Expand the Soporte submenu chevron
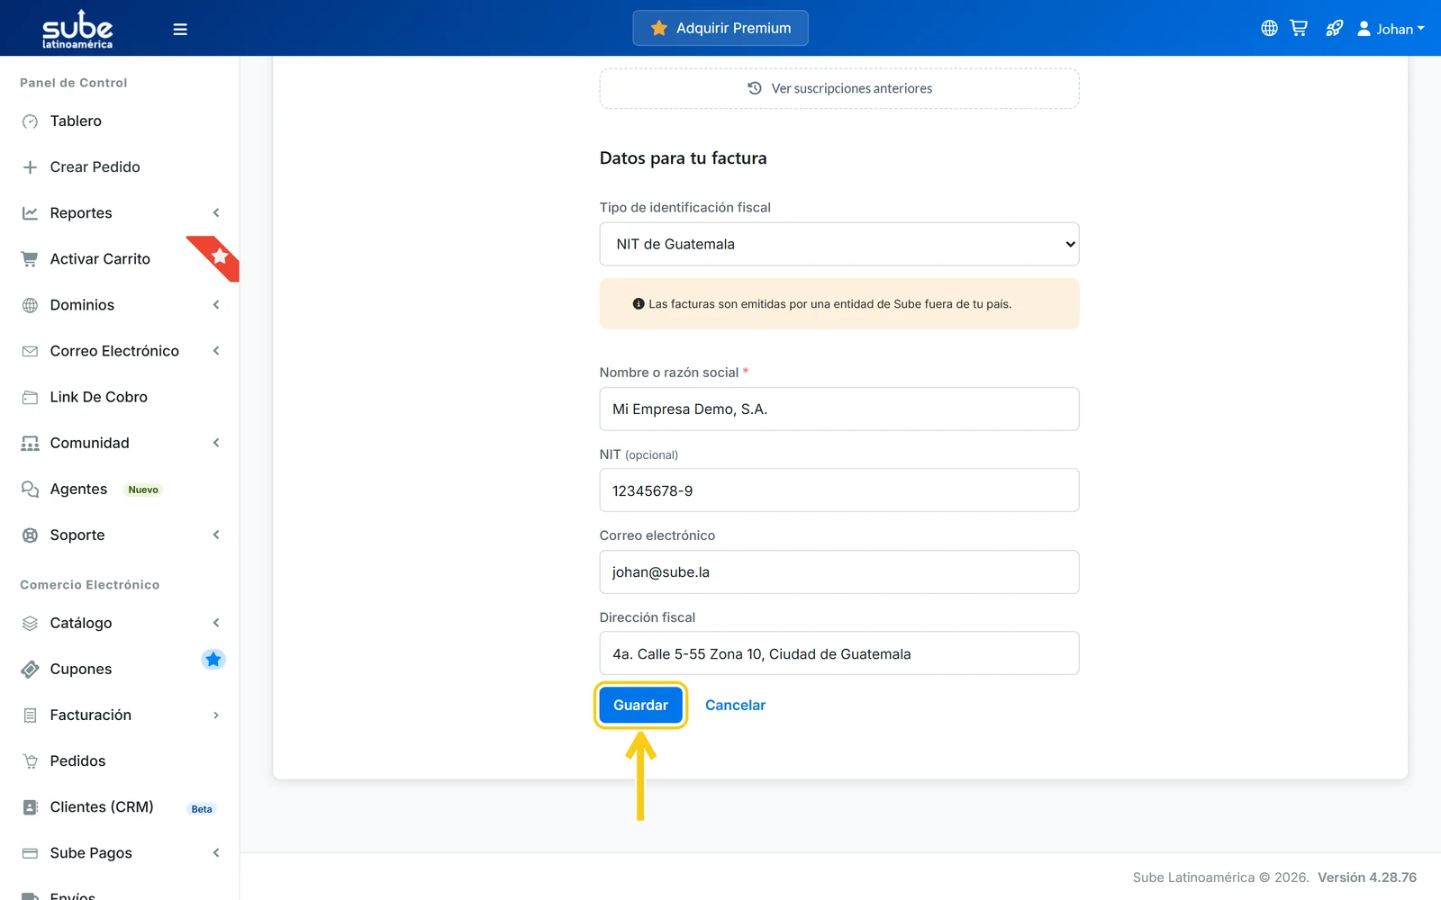Image resolution: width=1441 pixels, height=900 pixels. 216,535
